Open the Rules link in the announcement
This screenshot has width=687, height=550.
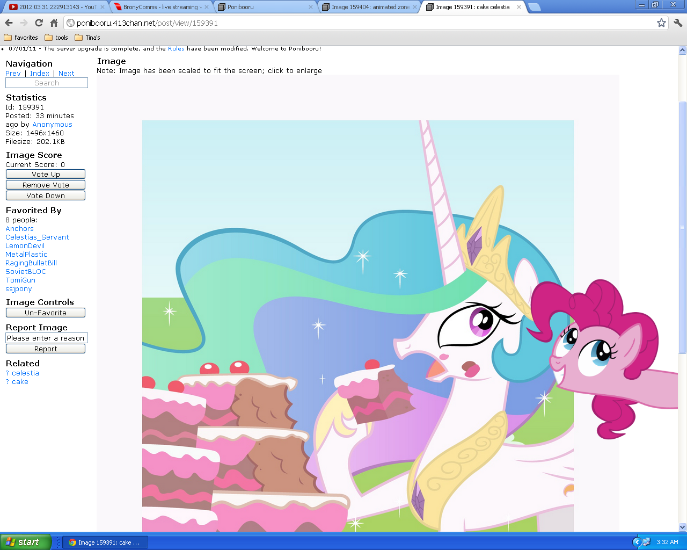point(176,48)
